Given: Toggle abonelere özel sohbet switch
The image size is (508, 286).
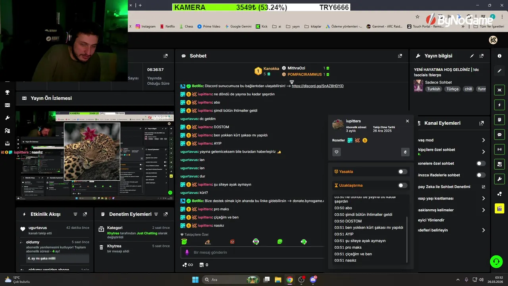Looking at the screenshot, I should (x=481, y=163).
